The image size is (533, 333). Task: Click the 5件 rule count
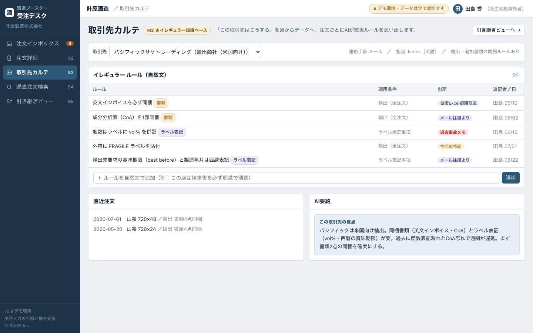[516, 75]
